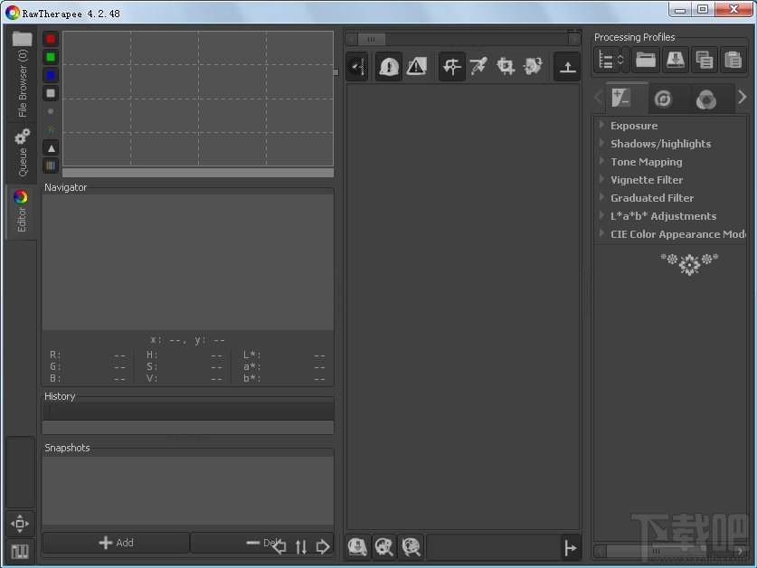Save current image icon

tap(358, 547)
